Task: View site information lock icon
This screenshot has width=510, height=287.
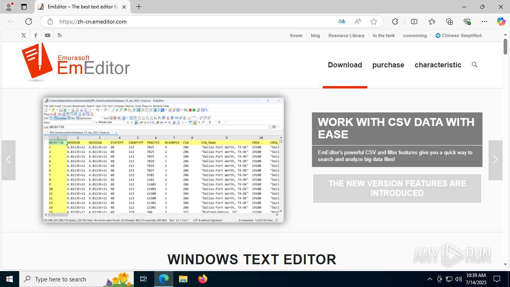Action: point(50,22)
